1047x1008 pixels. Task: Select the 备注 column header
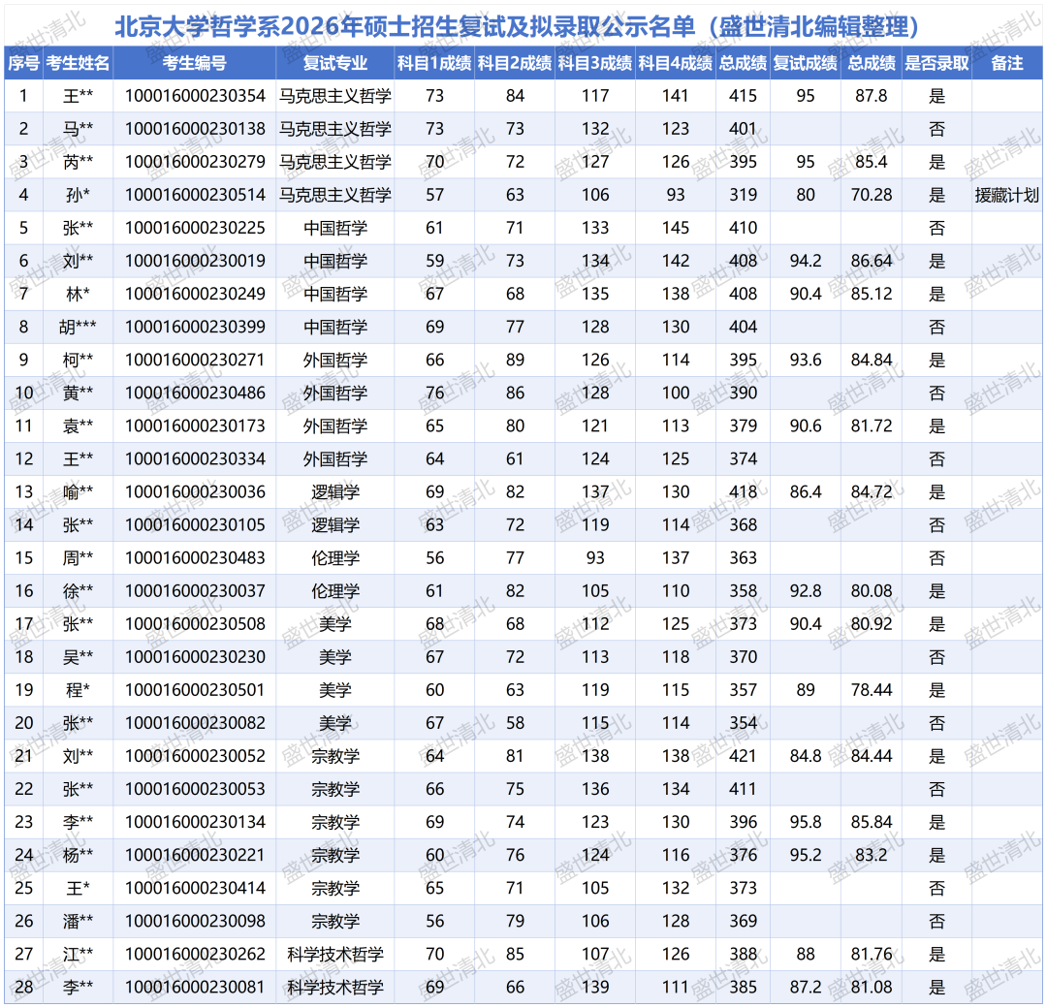[1007, 63]
